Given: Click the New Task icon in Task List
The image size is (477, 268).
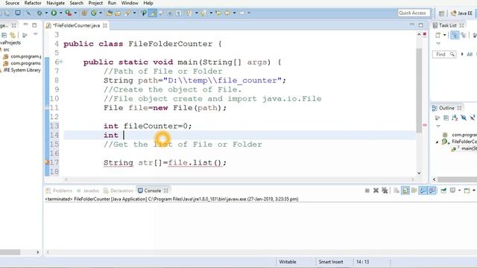Looking at the screenshot, I should pos(437,35).
